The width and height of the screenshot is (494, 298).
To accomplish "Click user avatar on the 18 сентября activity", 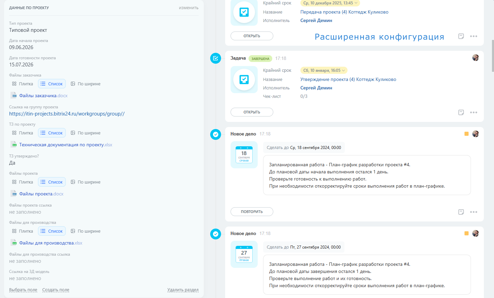I will click(476, 134).
